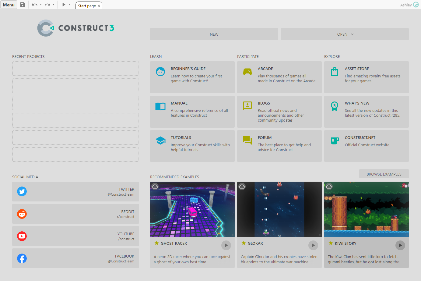Expand the undo history dropdown arrow
This screenshot has width=421, height=281.
41,5
